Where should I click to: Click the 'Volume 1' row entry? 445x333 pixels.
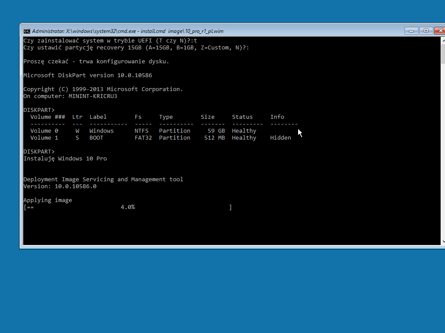(x=44, y=138)
